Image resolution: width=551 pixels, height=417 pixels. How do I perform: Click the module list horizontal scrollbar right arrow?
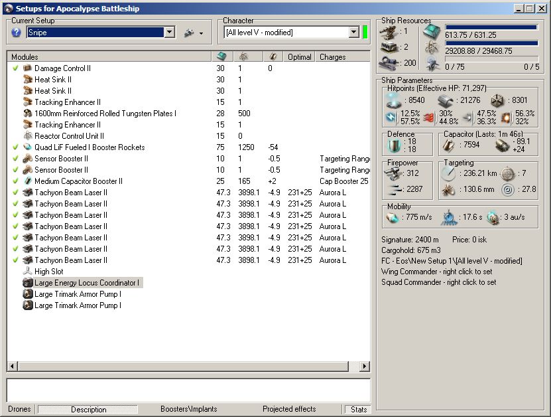[x=364, y=367]
